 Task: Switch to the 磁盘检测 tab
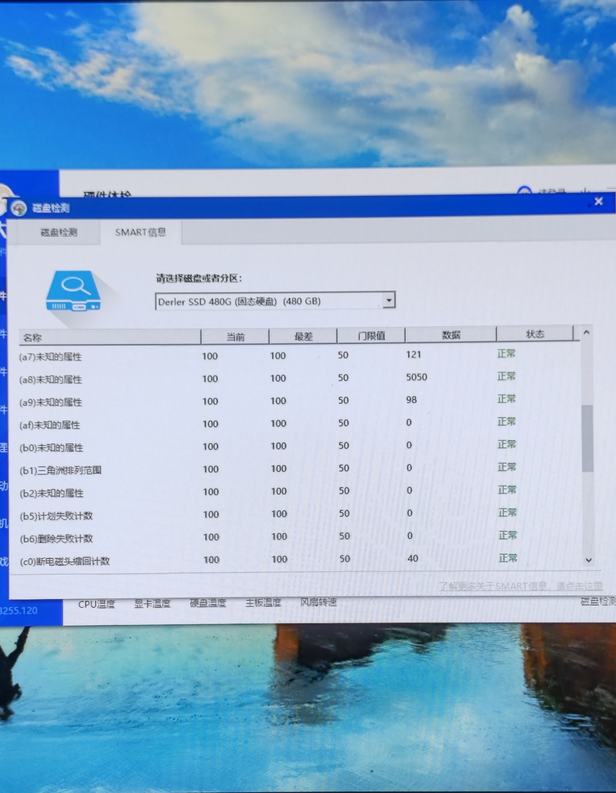[58, 232]
